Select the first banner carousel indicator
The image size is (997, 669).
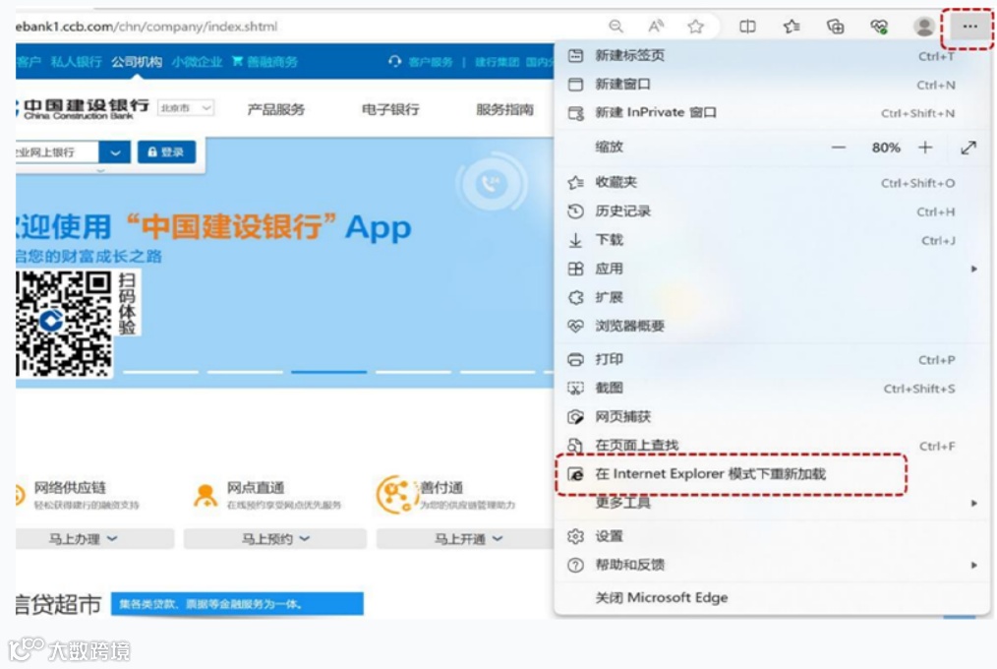pyautogui.click(x=160, y=371)
